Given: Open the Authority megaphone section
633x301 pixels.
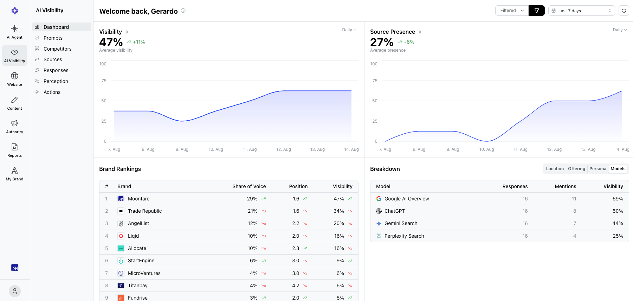Looking at the screenshot, I should (14, 127).
